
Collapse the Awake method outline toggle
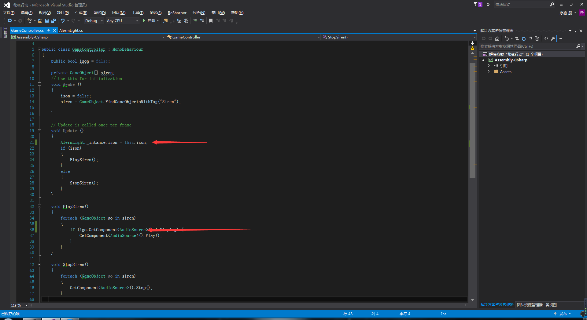tap(39, 84)
